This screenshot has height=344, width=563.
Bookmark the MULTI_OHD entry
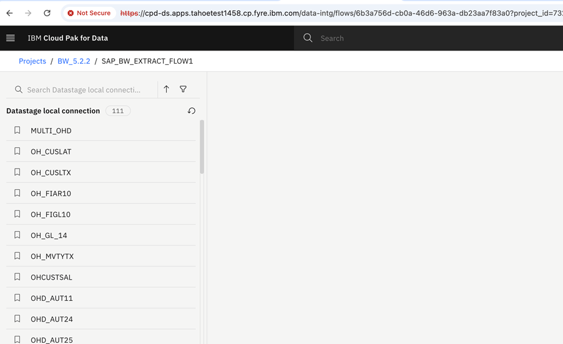click(x=17, y=130)
